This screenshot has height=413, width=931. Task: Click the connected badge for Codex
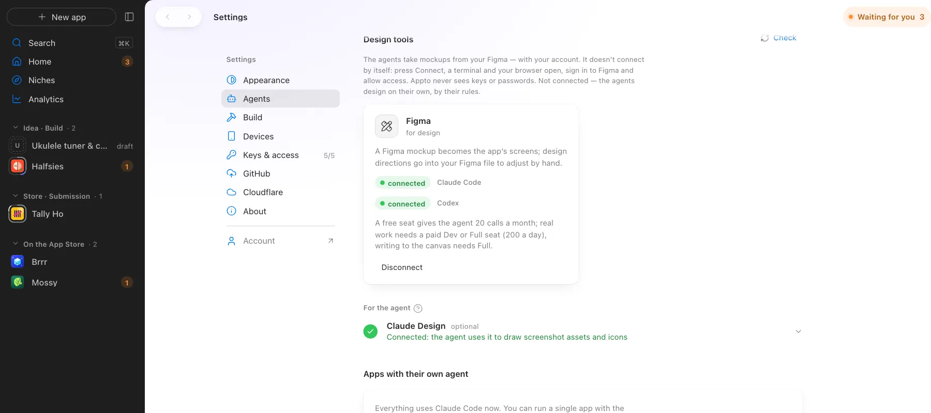tap(402, 203)
